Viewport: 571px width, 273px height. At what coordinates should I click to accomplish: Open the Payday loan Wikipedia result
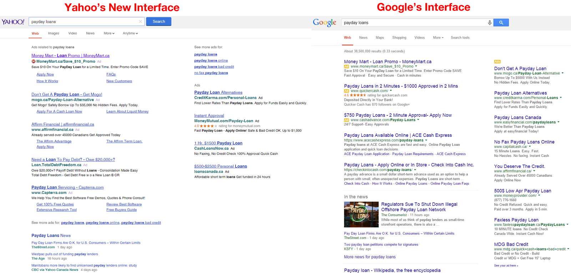click(x=392, y=270)
